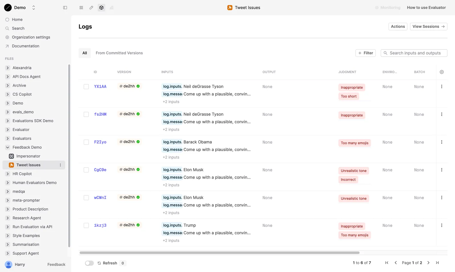Open row menu for log 1kzj3

tap(442, 225)
